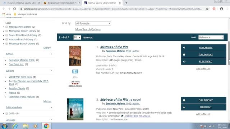Image resolution: width=230 pixels, height=129 pixels.
Task: Show more subjects with More>> link
Action: coord(47,101)
